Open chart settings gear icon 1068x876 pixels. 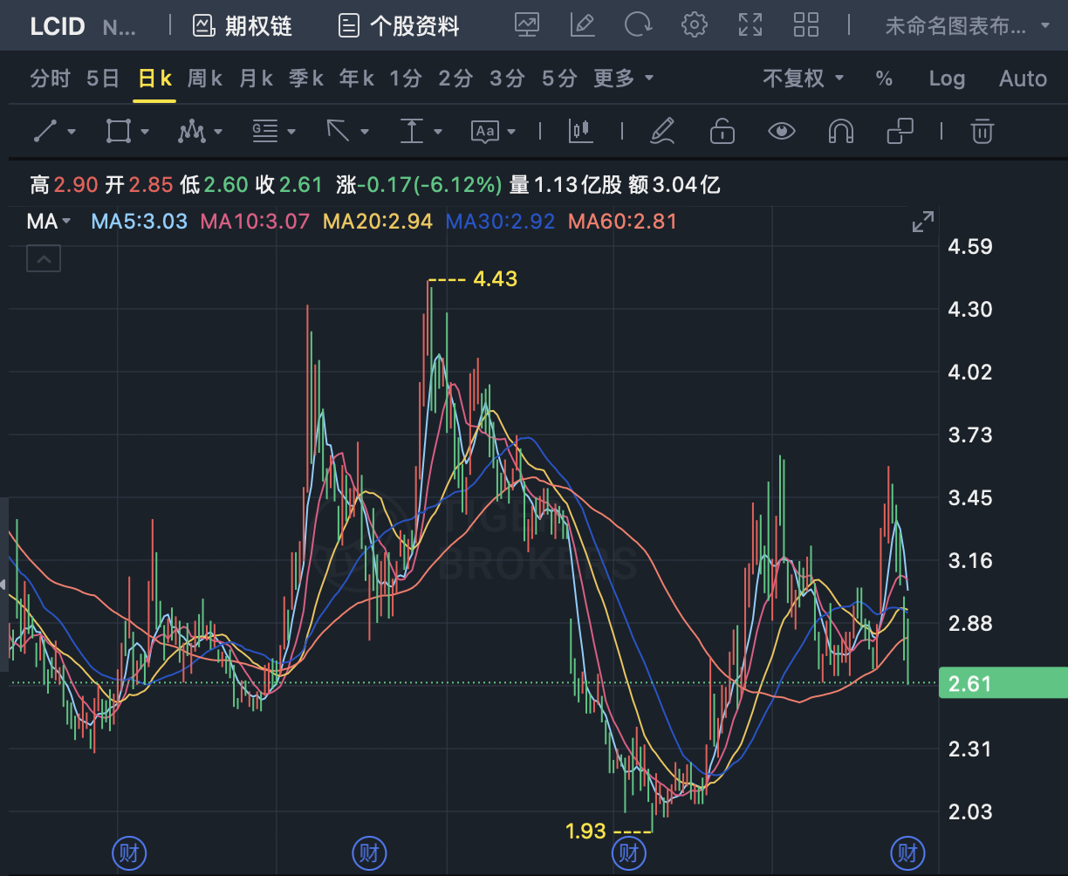(x=694, y=25)
